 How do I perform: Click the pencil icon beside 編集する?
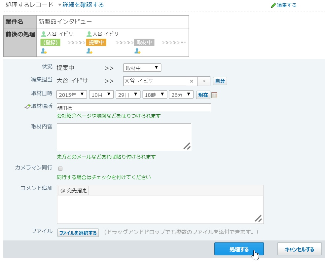(x=273, y=5)
